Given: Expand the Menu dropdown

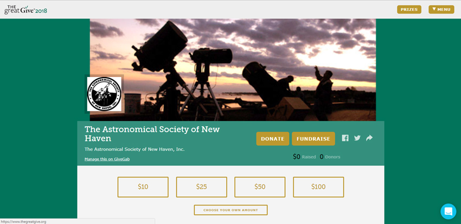Looking at the screenshot, I should pos(441,9).
